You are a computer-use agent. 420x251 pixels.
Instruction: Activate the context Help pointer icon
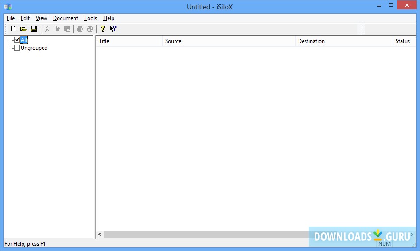(x=113, y=29)
